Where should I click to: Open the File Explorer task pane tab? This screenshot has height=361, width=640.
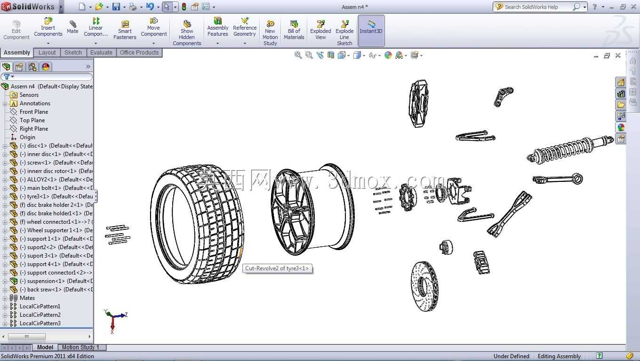click(621, 105)
